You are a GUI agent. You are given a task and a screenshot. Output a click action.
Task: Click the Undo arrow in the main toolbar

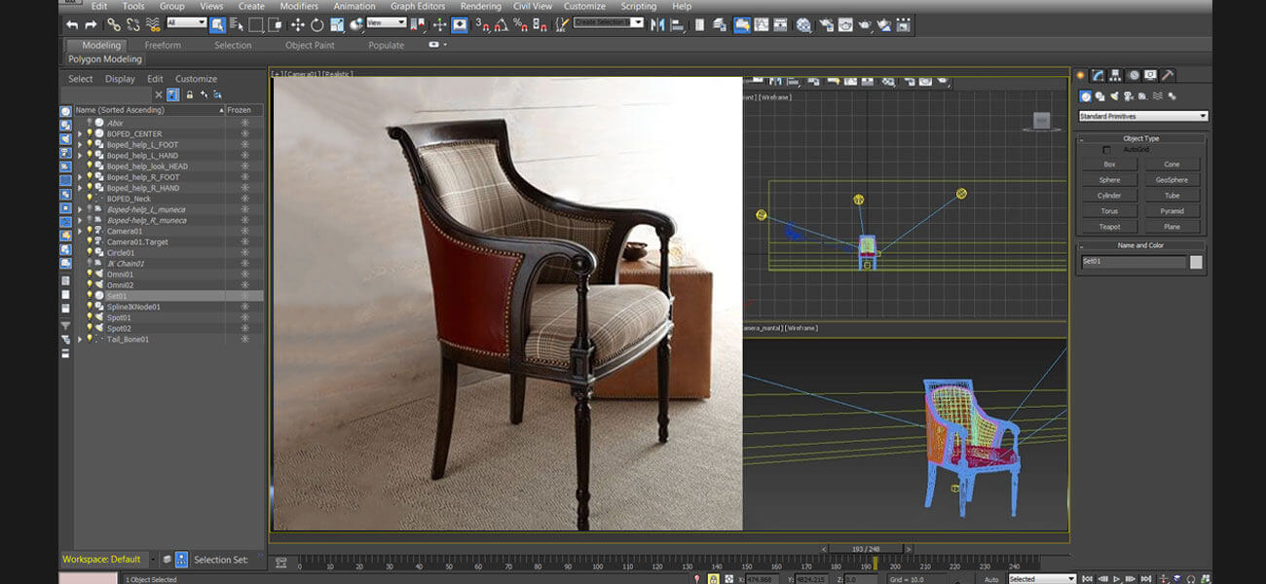(x=72, y=24)
